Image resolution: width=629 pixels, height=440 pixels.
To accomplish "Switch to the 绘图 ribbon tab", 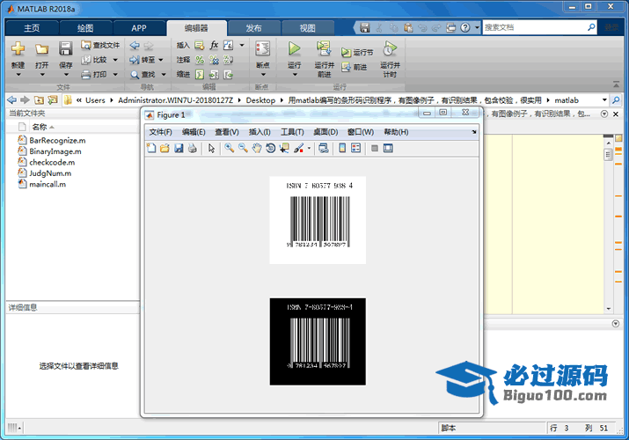I will coord(84,27).
